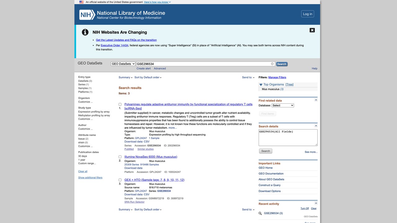The height and width of the screenshot is (223, 397).
Task: Open the Polyamines regulate adaptive antitumor immunity title
Action: click(188, 106)
